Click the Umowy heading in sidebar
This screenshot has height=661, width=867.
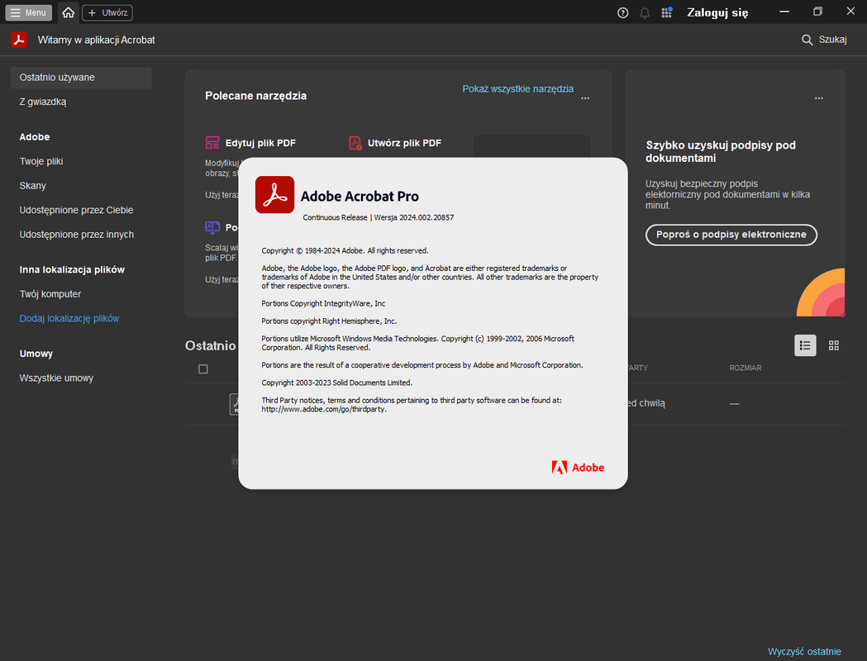(36, 354)
